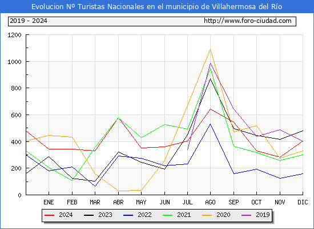Click the SEP month axis label
314x229 pixels.
click(234, 202)
